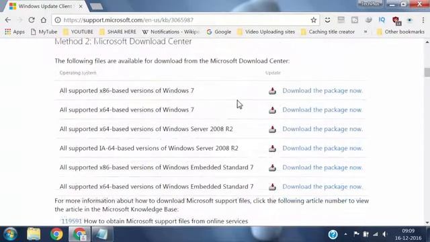Click the "Operating system" column header

coord(78,73)
